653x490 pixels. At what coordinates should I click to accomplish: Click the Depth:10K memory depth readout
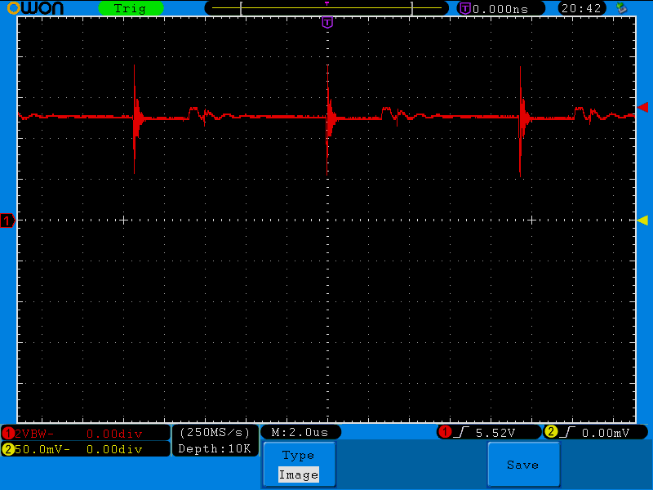(215, 448)
